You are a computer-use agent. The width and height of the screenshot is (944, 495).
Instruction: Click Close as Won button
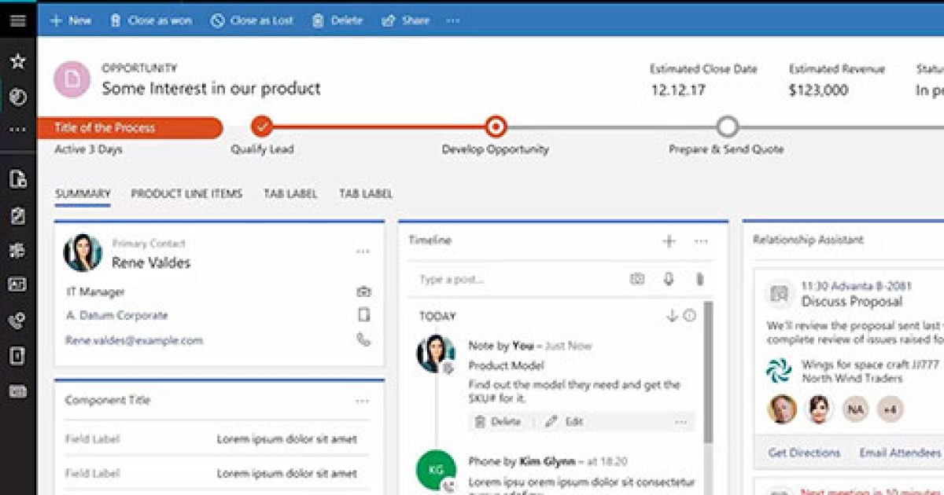pos(151,20)
